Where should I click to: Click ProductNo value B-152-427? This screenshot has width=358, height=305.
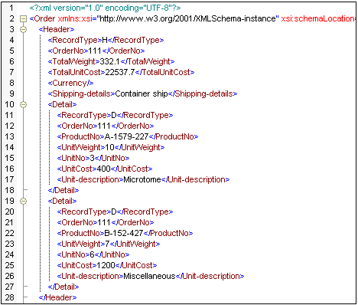(124, 233)
